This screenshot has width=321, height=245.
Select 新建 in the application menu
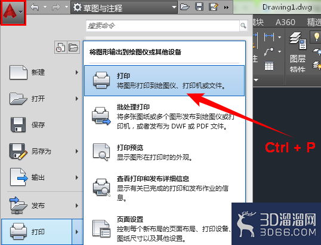click(42, 72)
